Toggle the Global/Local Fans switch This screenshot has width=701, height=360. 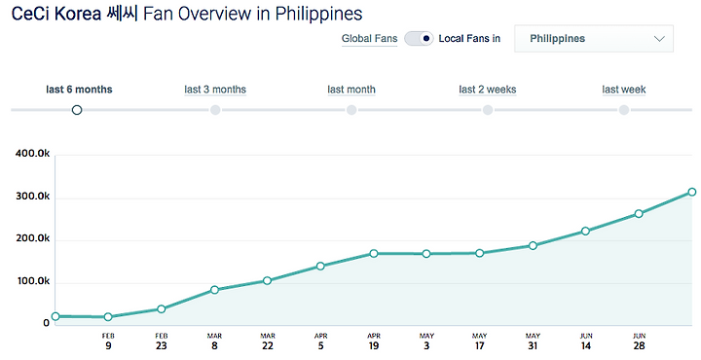(x=419, y=38)
